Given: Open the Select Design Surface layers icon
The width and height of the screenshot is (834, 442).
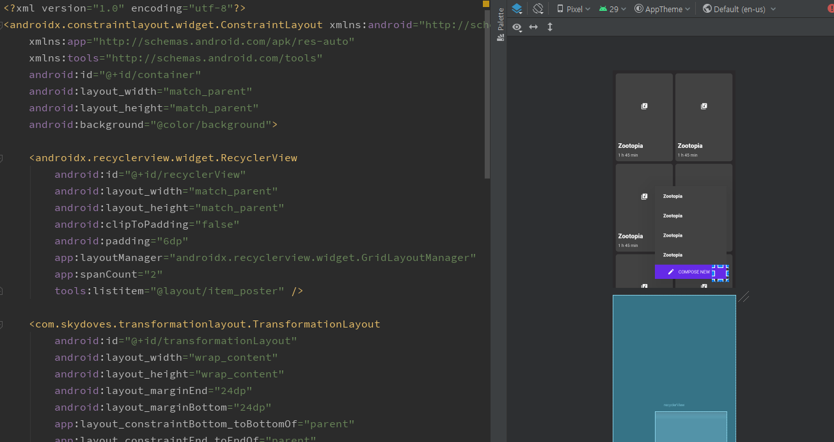Looking at the screenshot, I should point(517,9).
